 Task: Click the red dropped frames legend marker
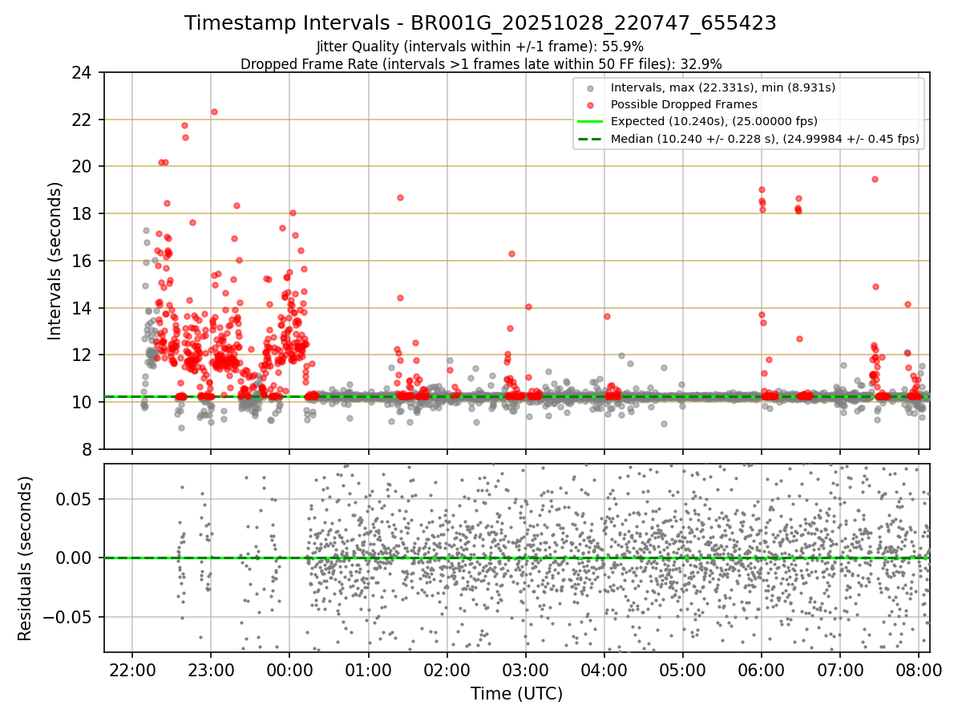tap(590, 105)
